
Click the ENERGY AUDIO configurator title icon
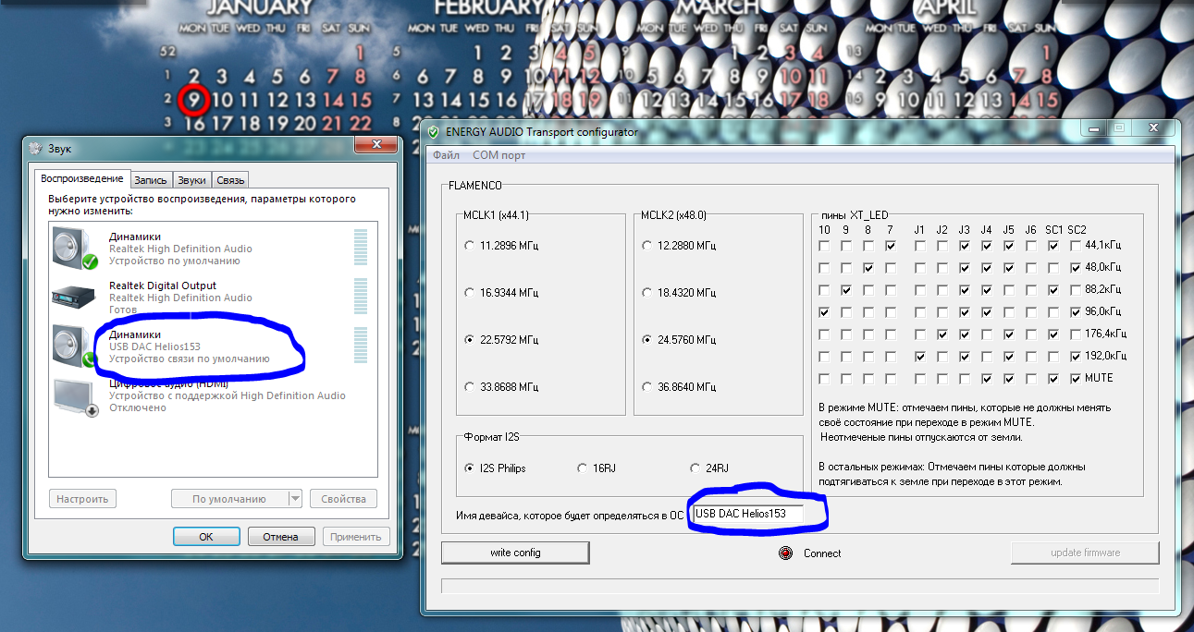435,132
